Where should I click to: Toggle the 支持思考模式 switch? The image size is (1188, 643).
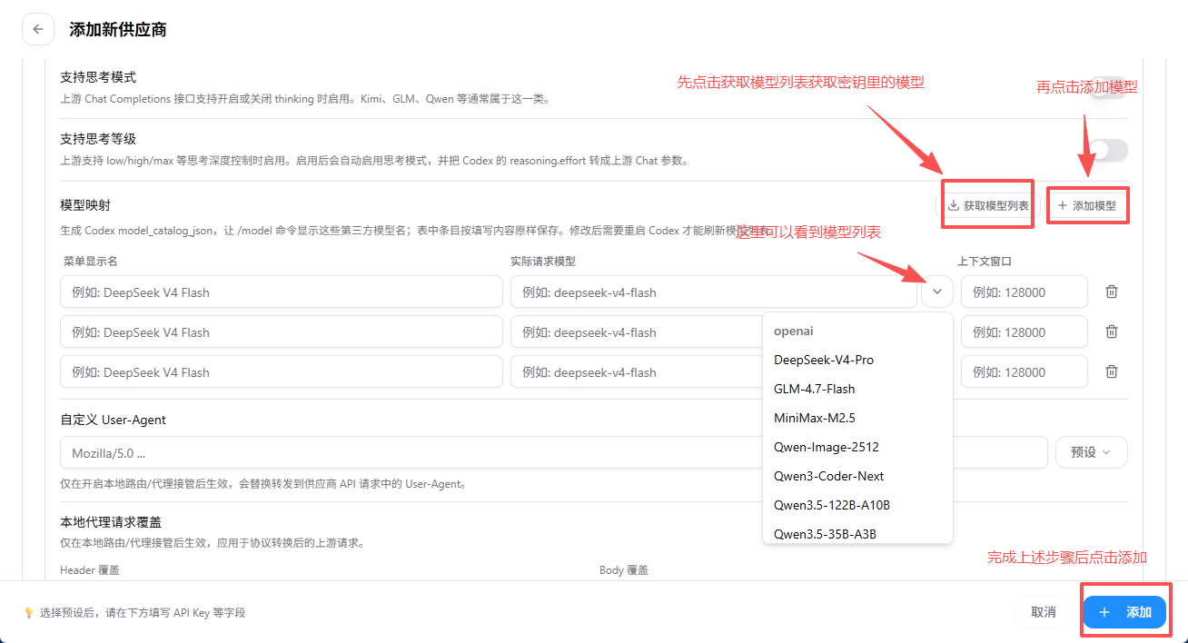(1108, 87)
